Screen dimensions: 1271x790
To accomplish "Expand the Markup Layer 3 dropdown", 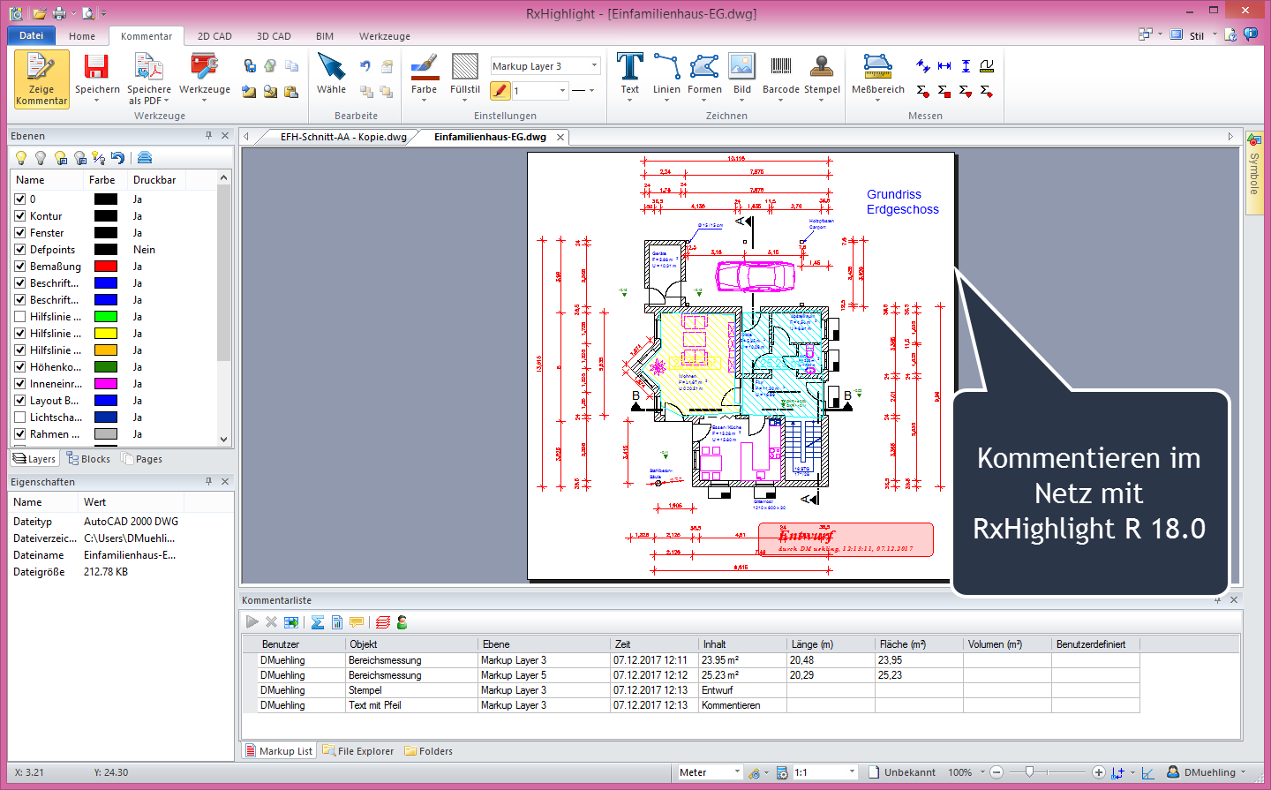I will pyautogui.click(x=594, y=66).
